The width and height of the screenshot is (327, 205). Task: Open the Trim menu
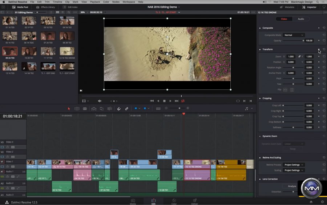pyautogui.click(x=47, y=2)
